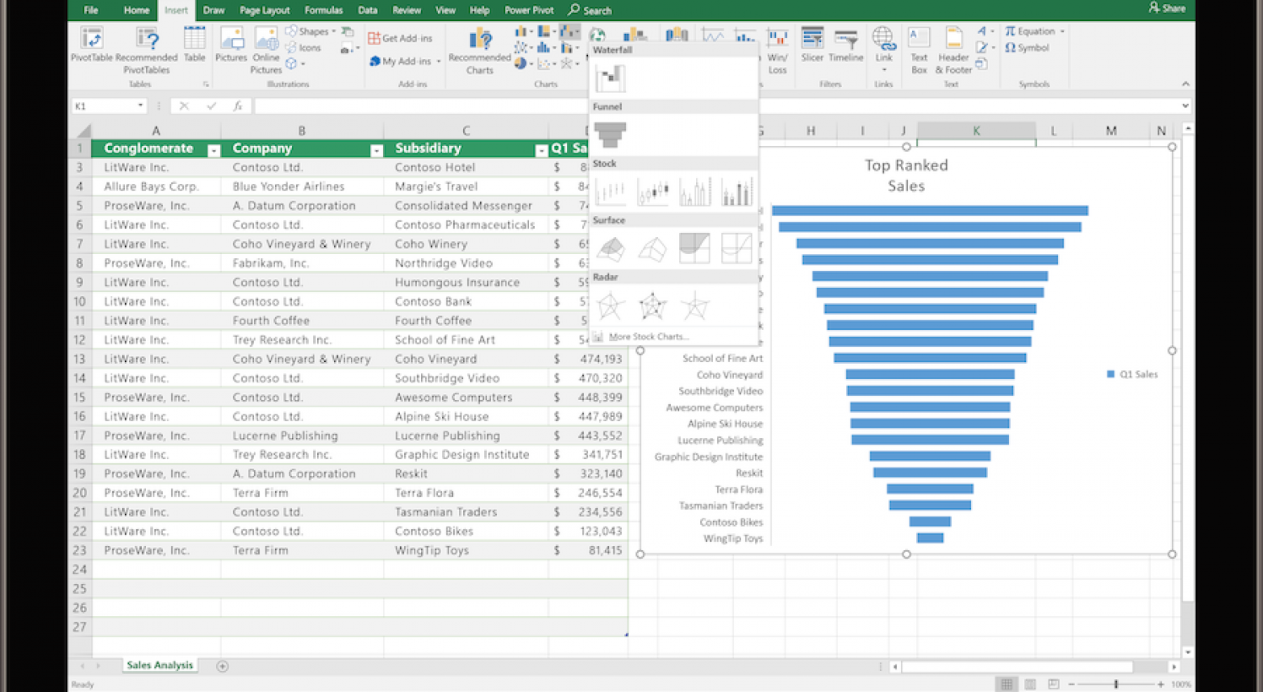Select Wireframe Contour chart
The height and width of the screenshot is (692, 1263).
736,248
